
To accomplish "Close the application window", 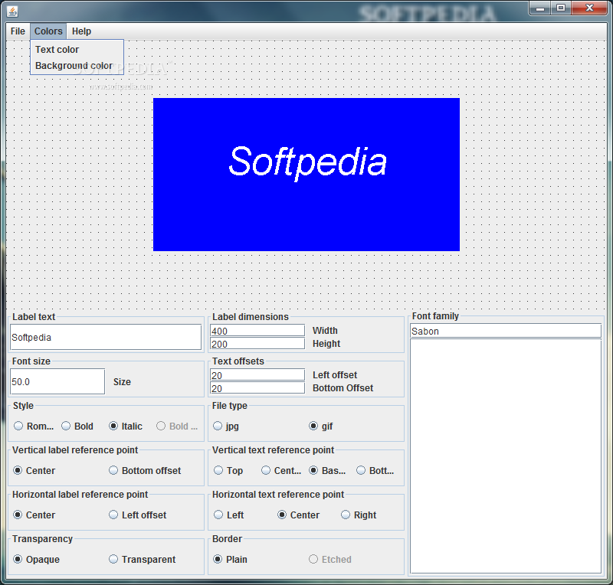I will [x=589, y=8].
